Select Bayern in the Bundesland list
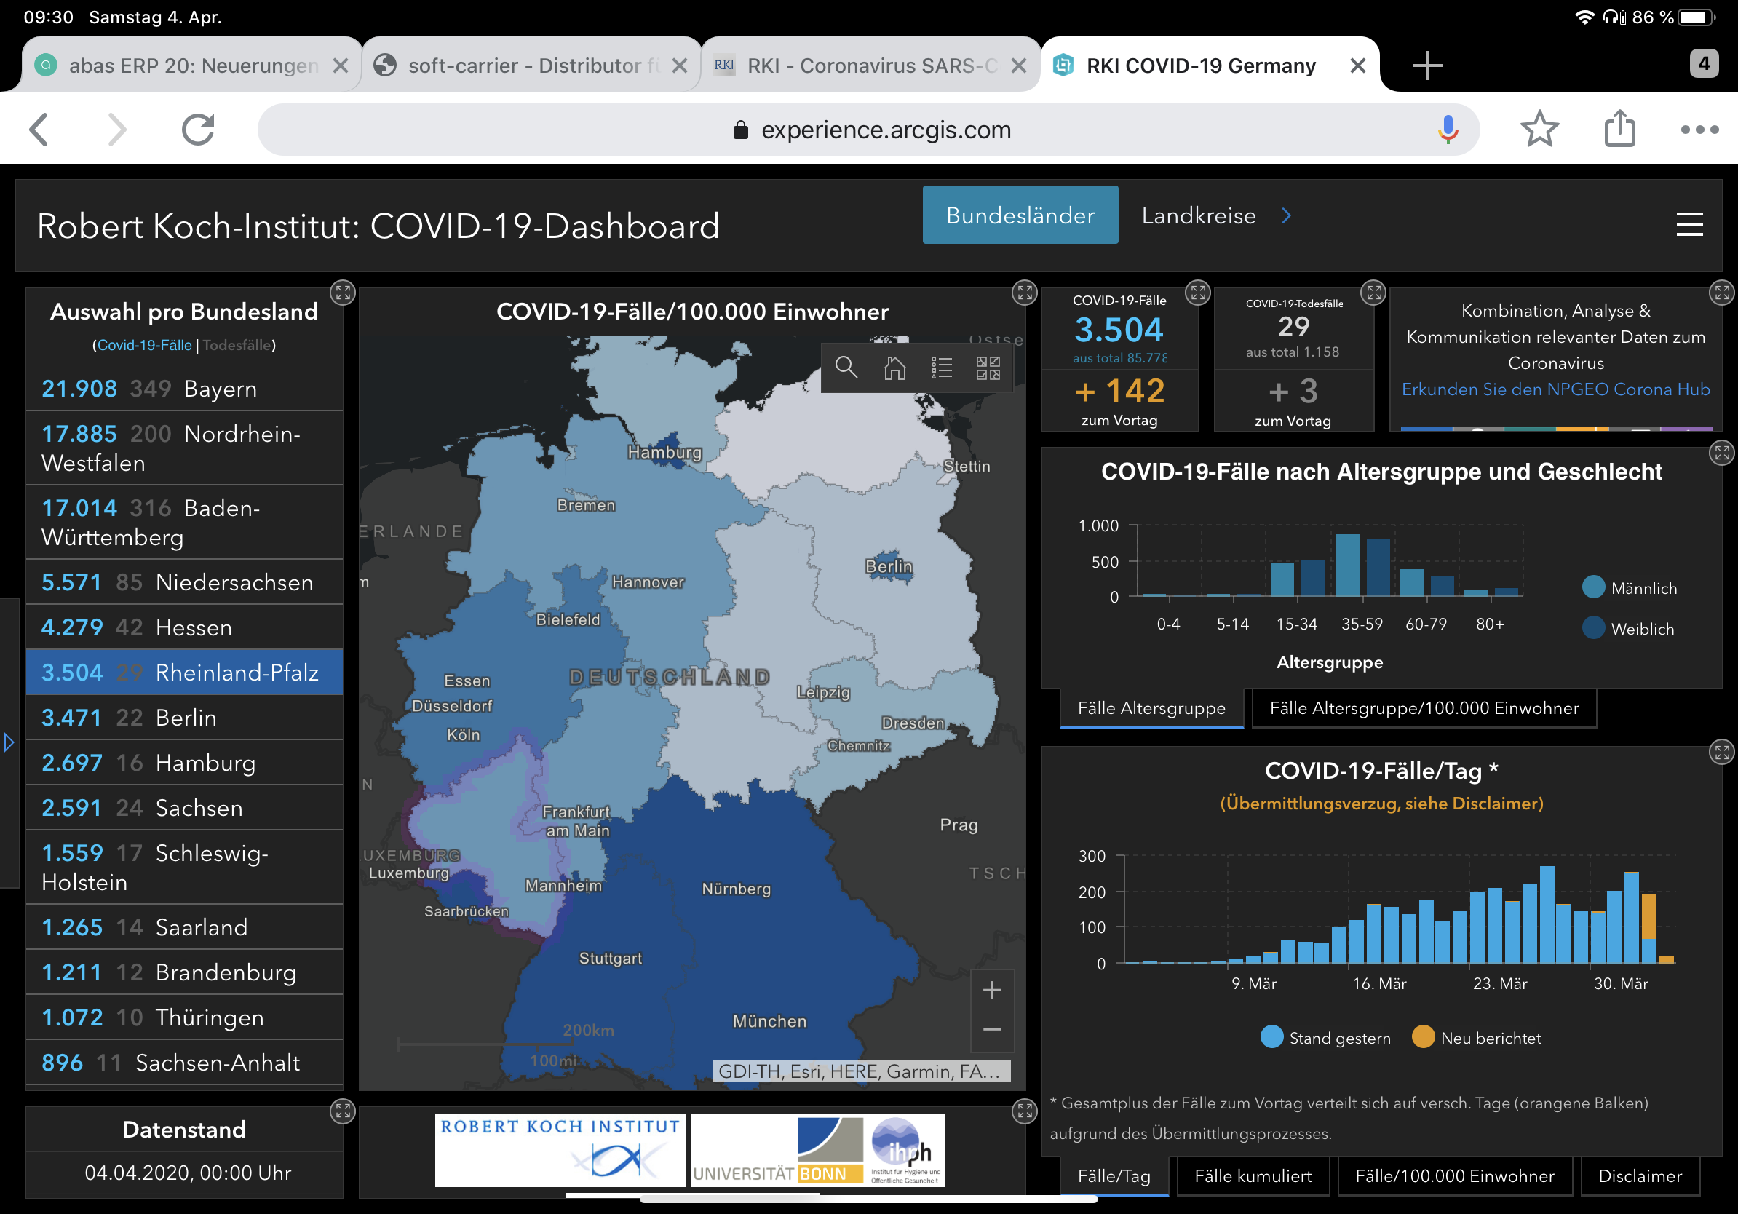The image size is (1738, 1214). click(x=185, y=389)
